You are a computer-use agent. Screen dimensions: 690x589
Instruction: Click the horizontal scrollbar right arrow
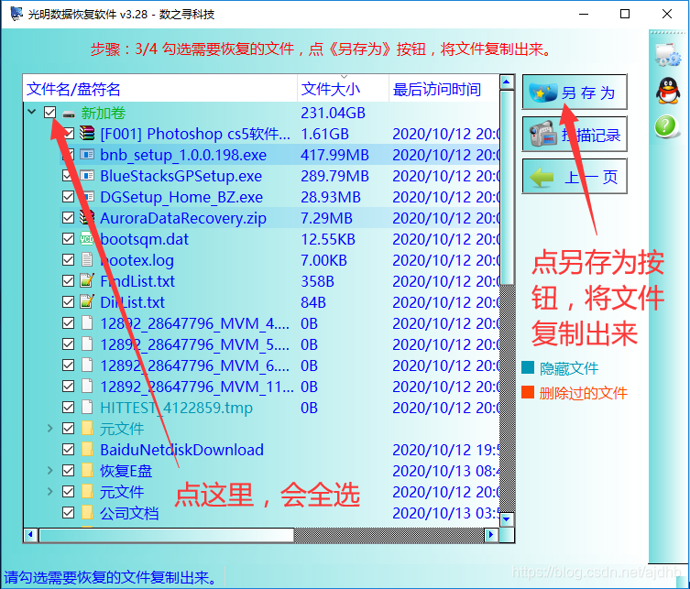(491, 535)
